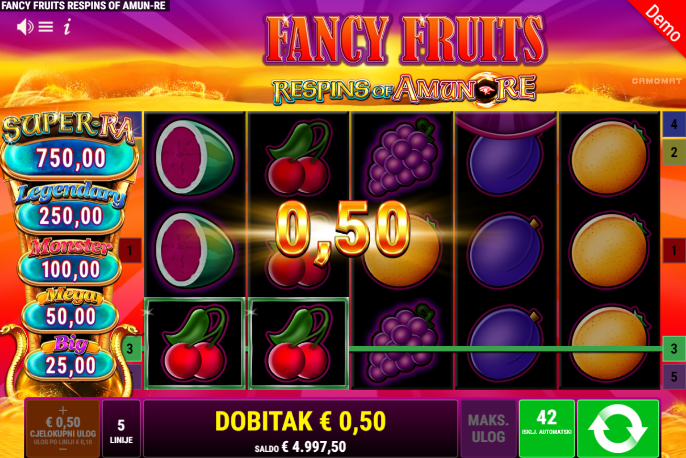The height and width of the screenshot is (458, 686).
Task: Spin the reels with green arrows button
Action: coord(618,428)
